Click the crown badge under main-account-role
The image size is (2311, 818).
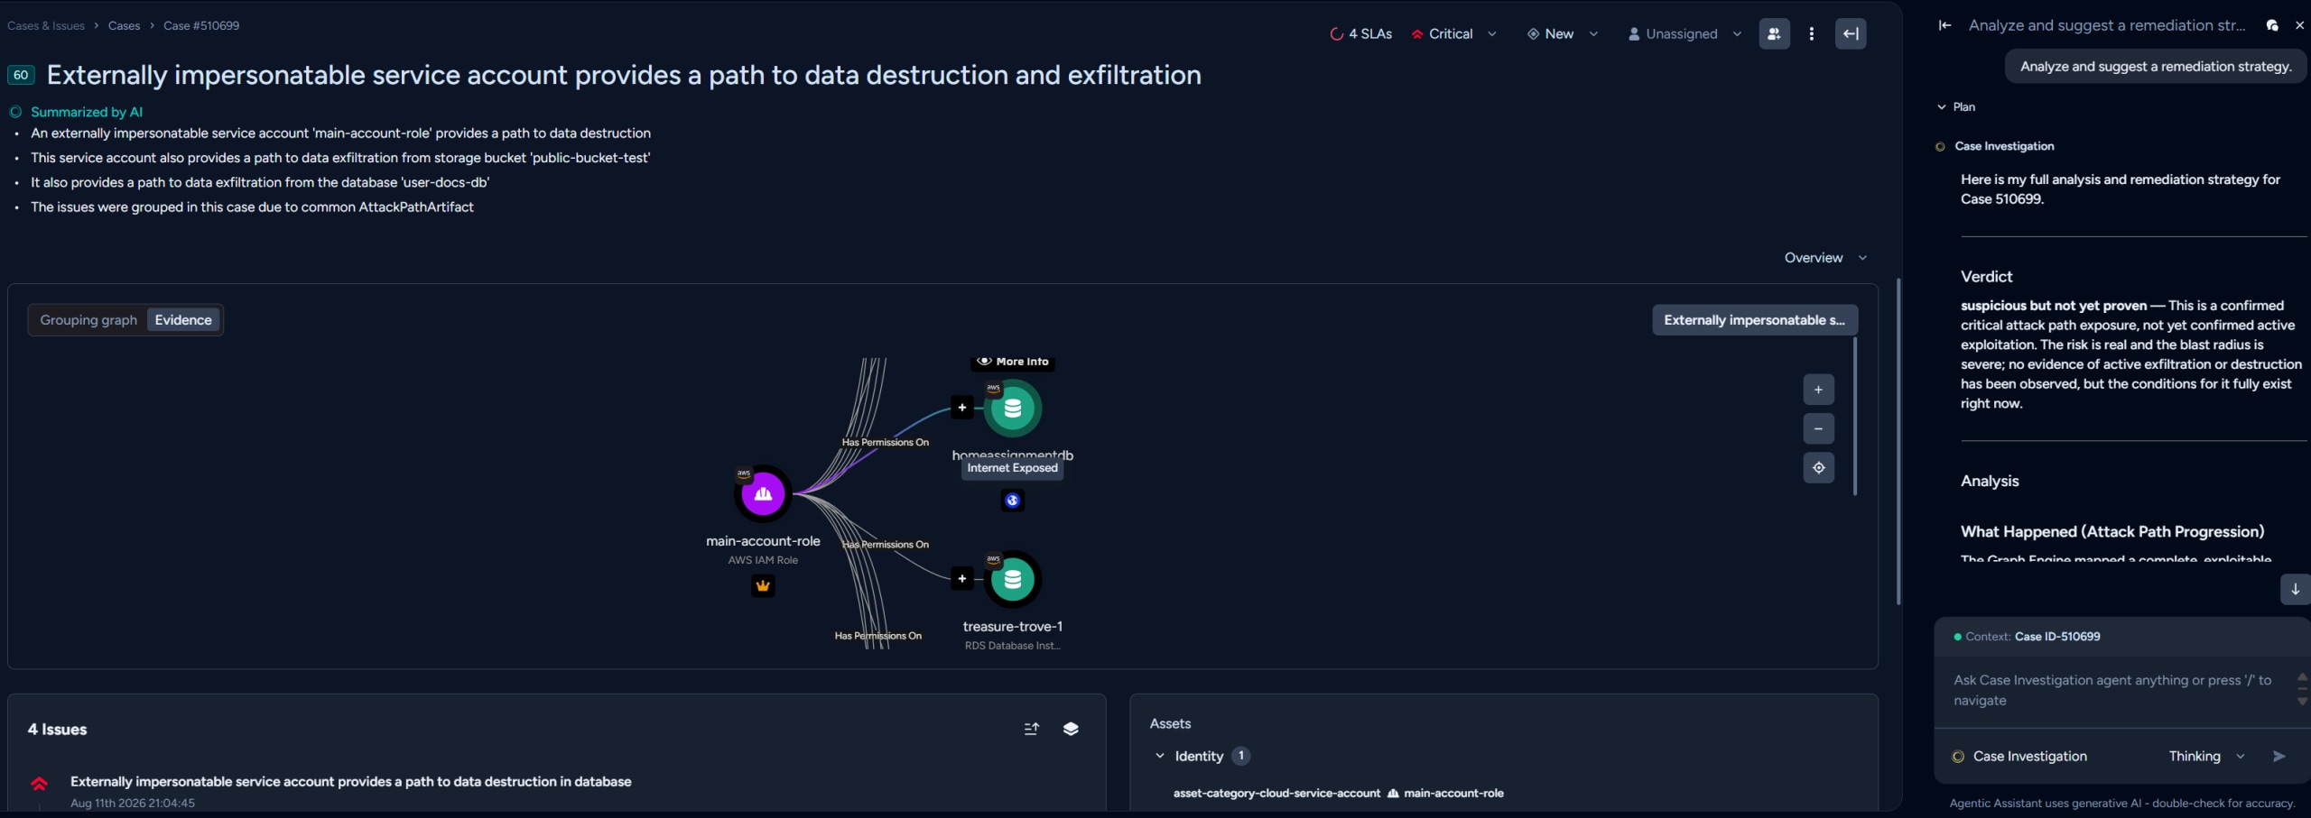point(763,586)
